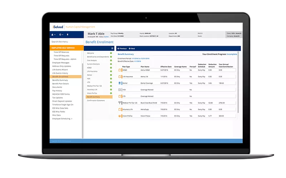Click the pin icon in blue toolbar
This screenshot has height=178, width=286.
[68, 34]
